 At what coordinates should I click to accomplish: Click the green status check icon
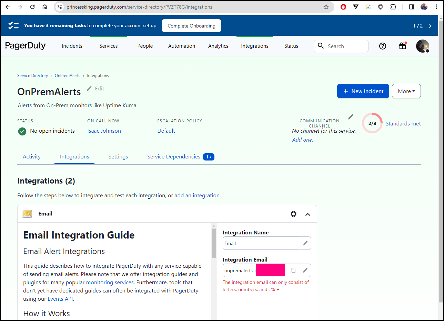click(22, 131)
